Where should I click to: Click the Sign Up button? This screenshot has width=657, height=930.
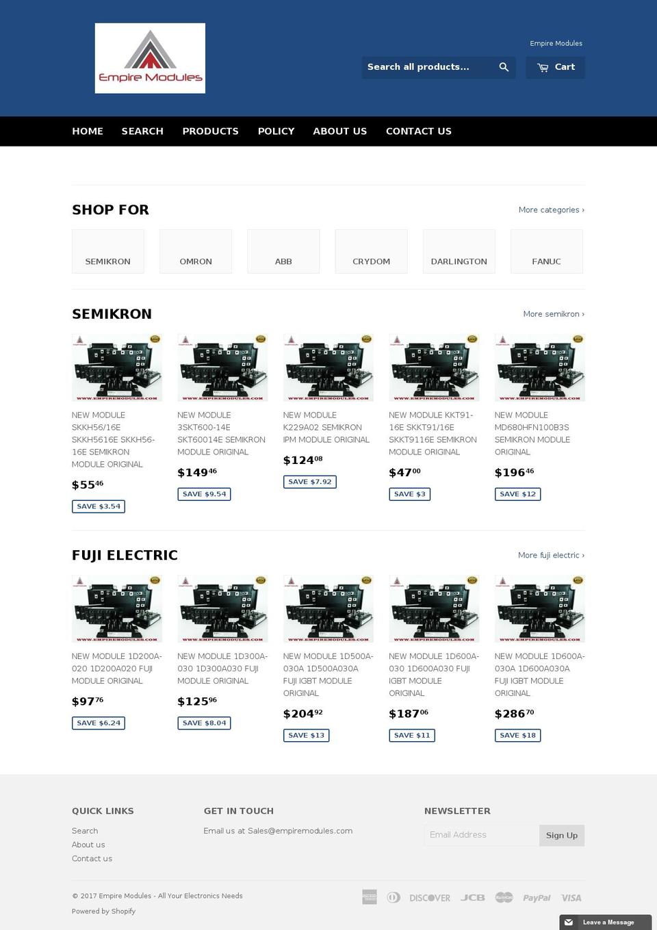561,835
